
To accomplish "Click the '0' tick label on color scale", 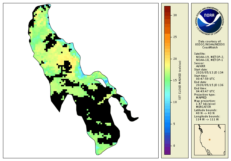I will tap(174, 146).
